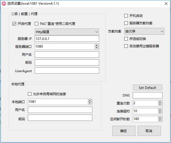Increase the 服务器端口 value with up arrow
The width and height of the screenshot is (171, 143).
tap(96, 45)
